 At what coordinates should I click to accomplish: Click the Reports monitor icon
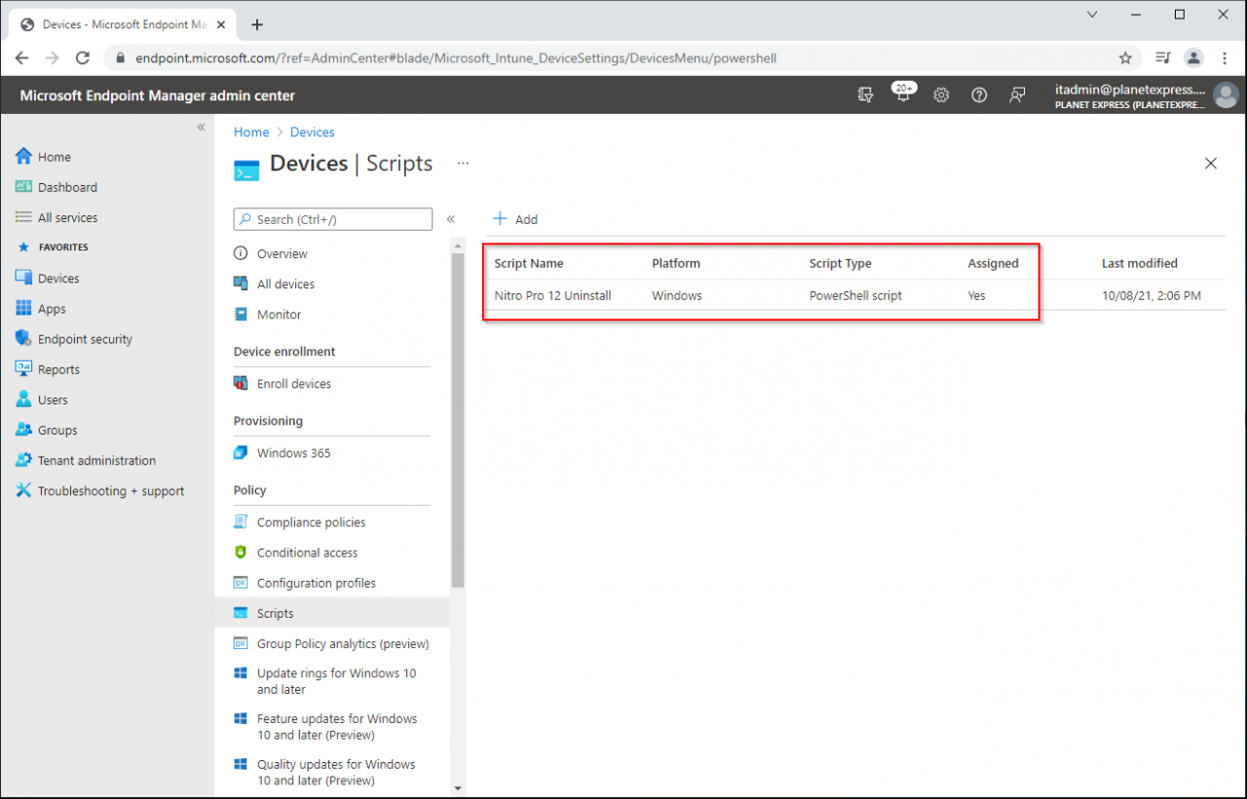point(23,369)
